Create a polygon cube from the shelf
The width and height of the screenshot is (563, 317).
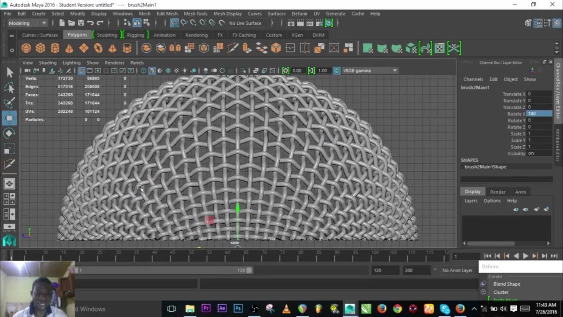point(40,48)
